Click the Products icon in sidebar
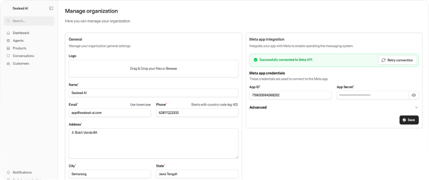 (8, 48)
